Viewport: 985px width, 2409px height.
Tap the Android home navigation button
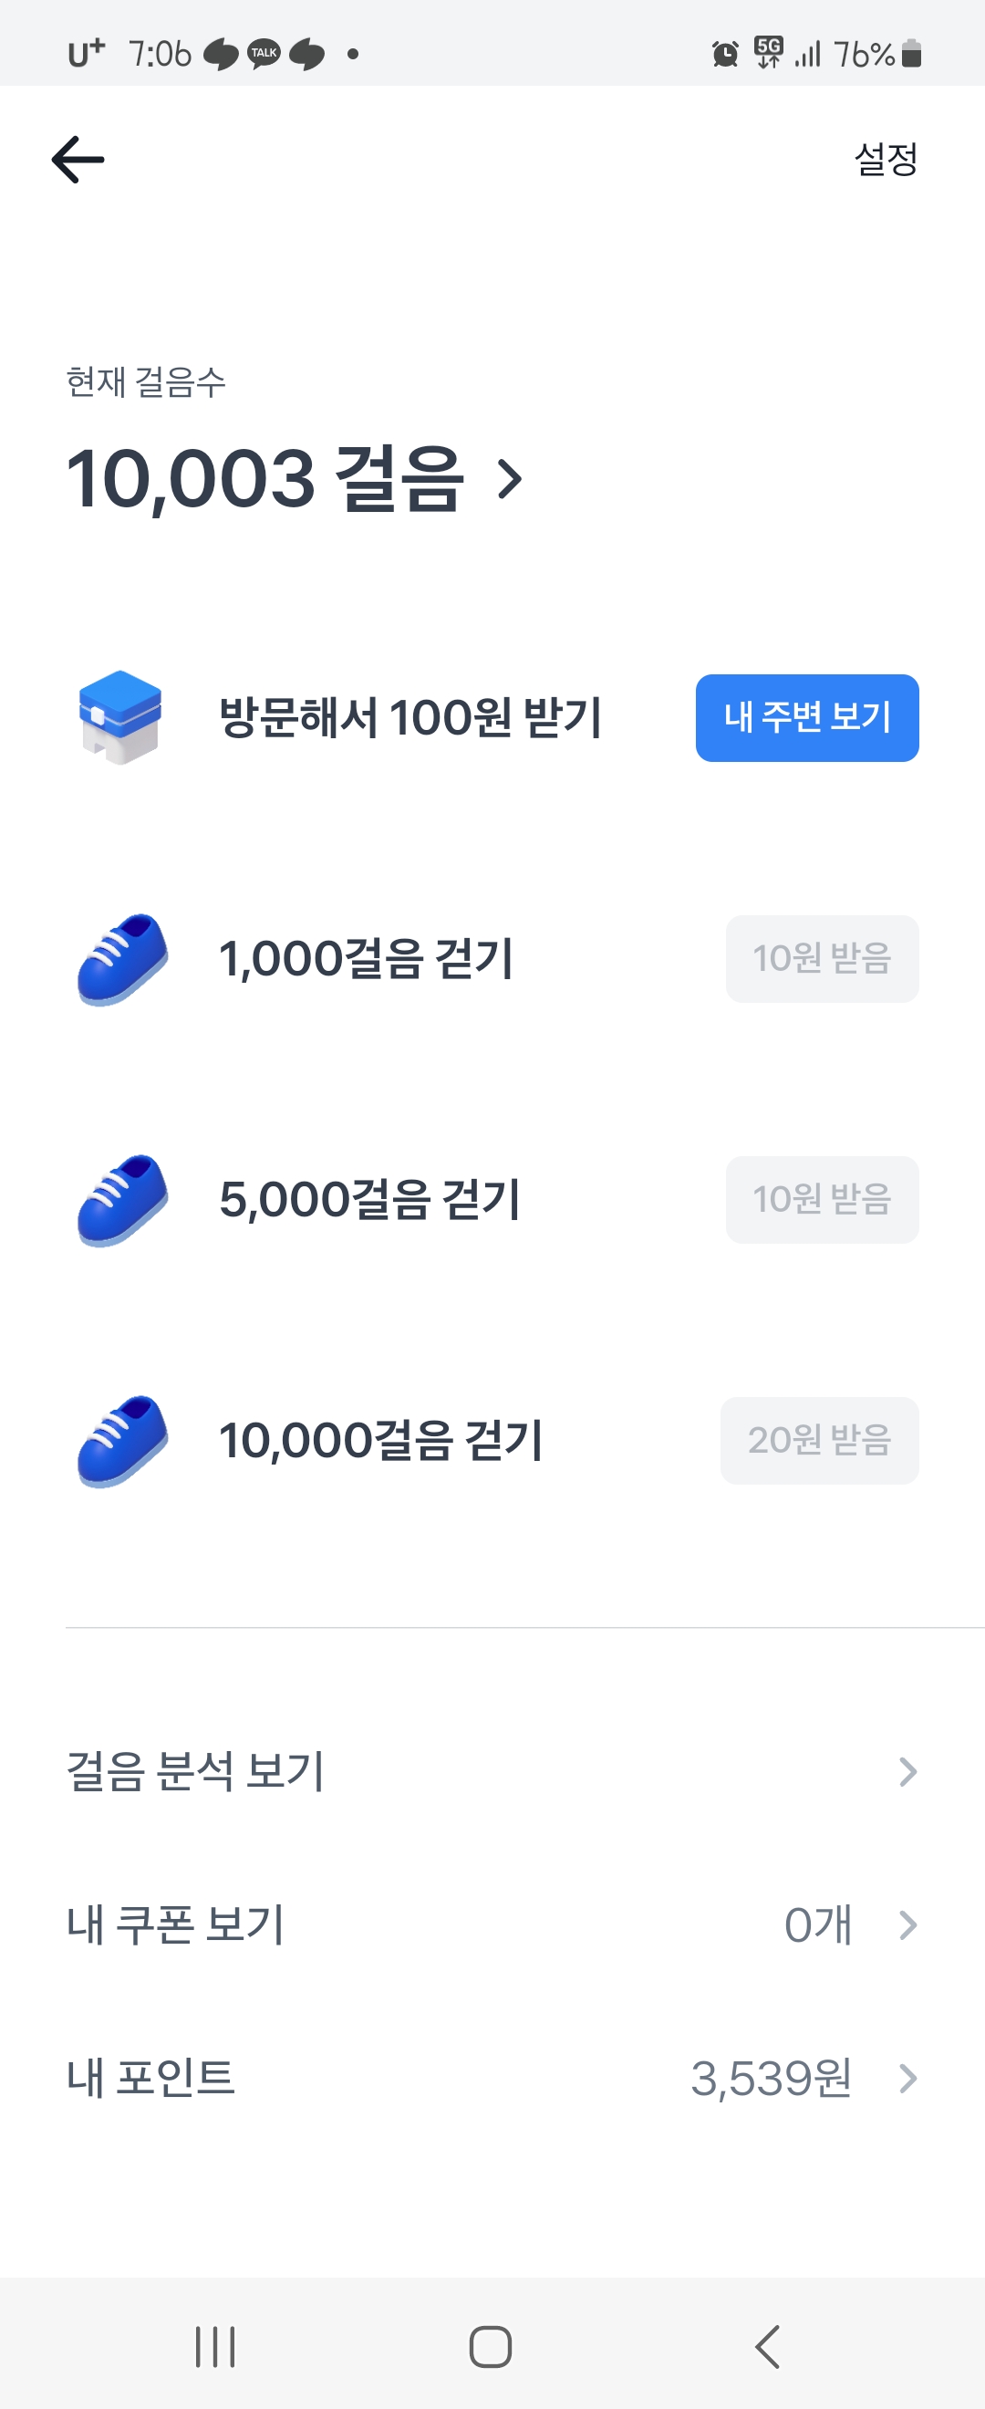pyautogui.click(x=490, y=2346)
